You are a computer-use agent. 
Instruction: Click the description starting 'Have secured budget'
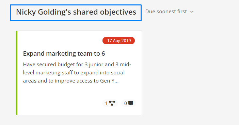coord(77,73)
